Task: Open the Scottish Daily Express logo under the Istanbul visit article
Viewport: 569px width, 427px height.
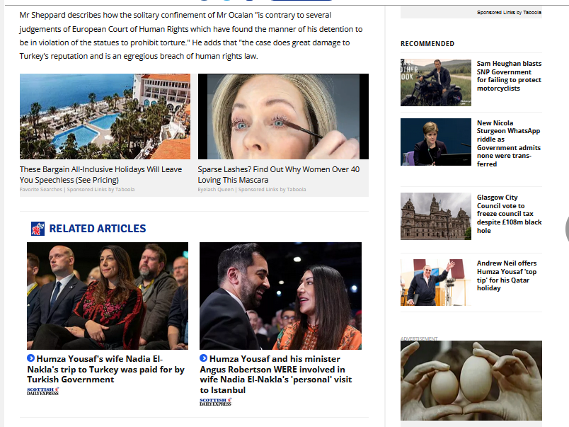Action: tap(216, 402)
